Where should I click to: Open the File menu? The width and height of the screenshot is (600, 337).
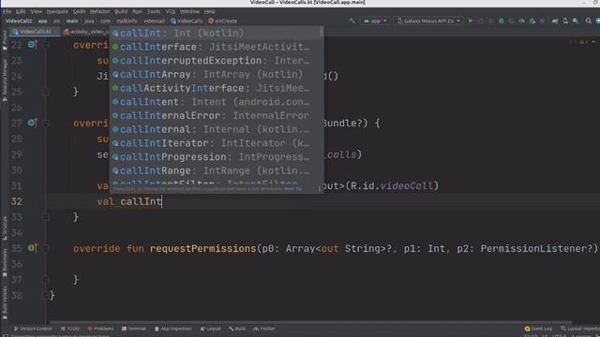pyautogui.click(x=7, y=11)
